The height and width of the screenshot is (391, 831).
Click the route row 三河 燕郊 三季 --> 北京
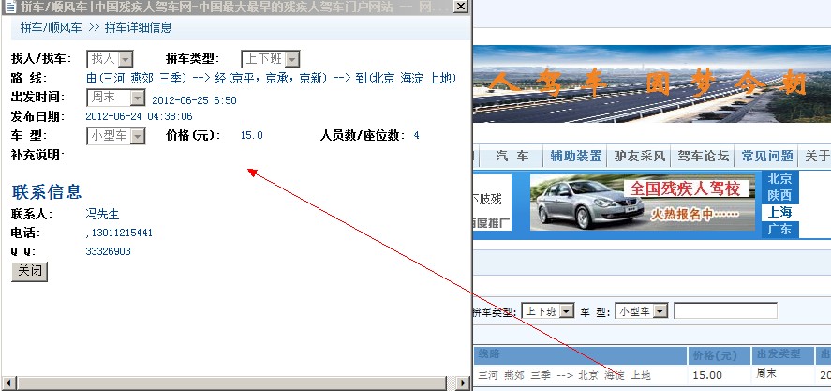[564, 376]
